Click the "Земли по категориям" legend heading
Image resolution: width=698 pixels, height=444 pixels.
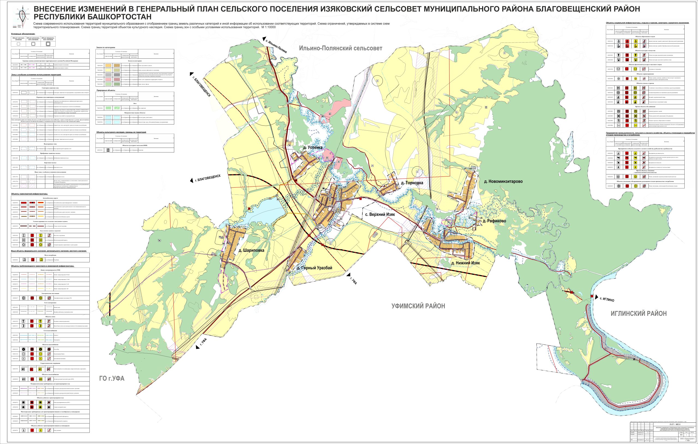click(x=106, y=47)
